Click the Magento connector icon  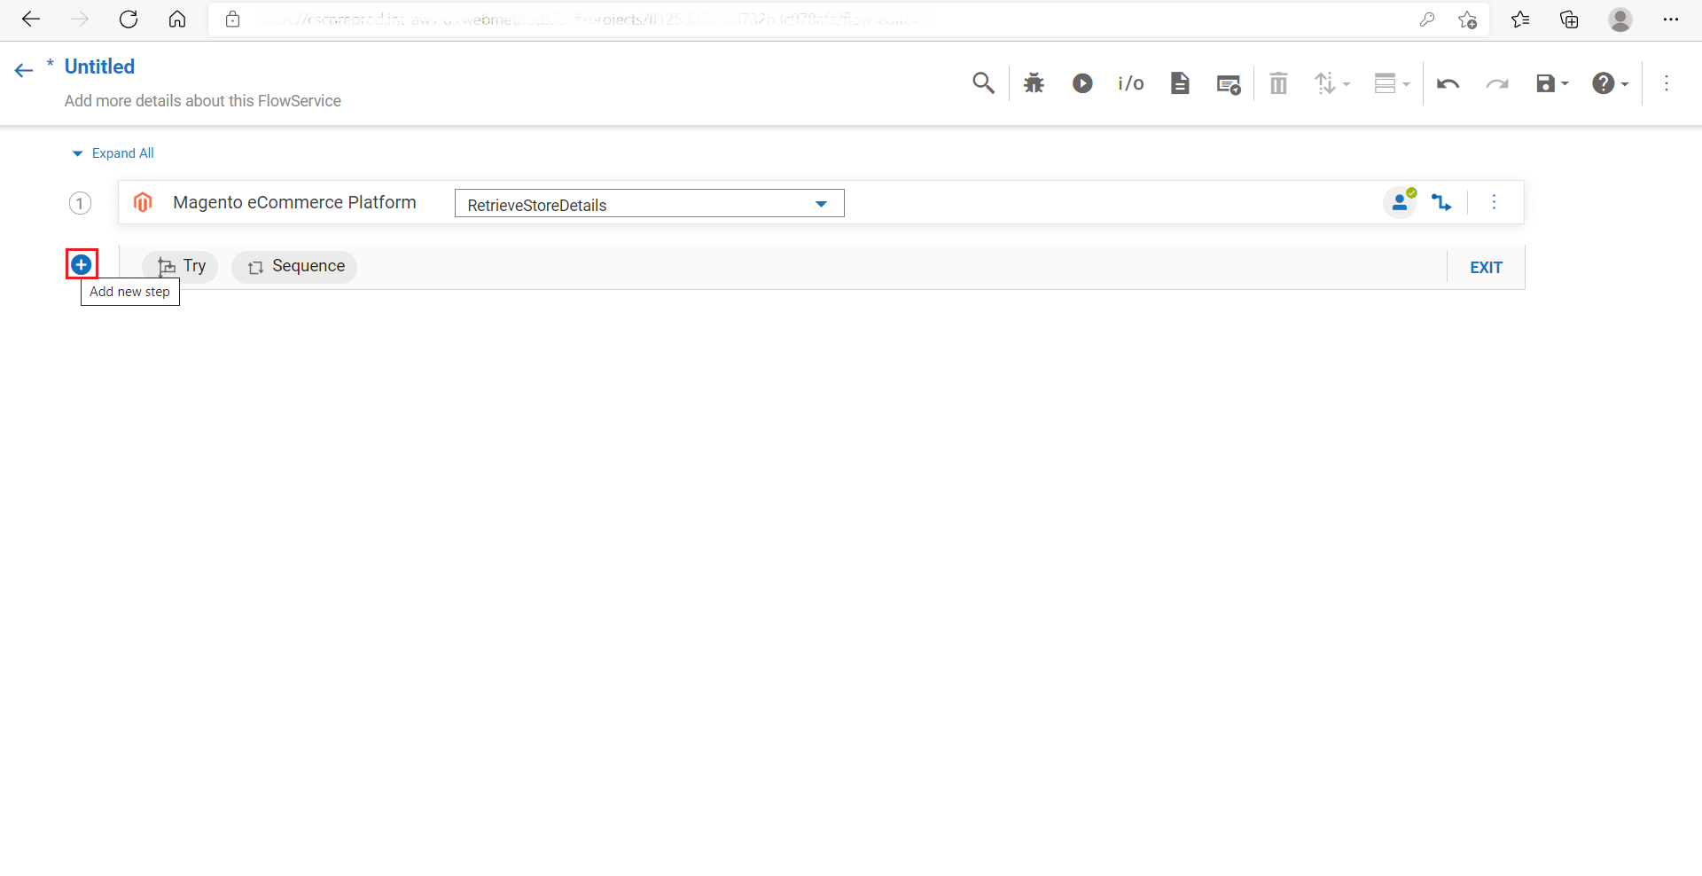[x=143, y=202]
